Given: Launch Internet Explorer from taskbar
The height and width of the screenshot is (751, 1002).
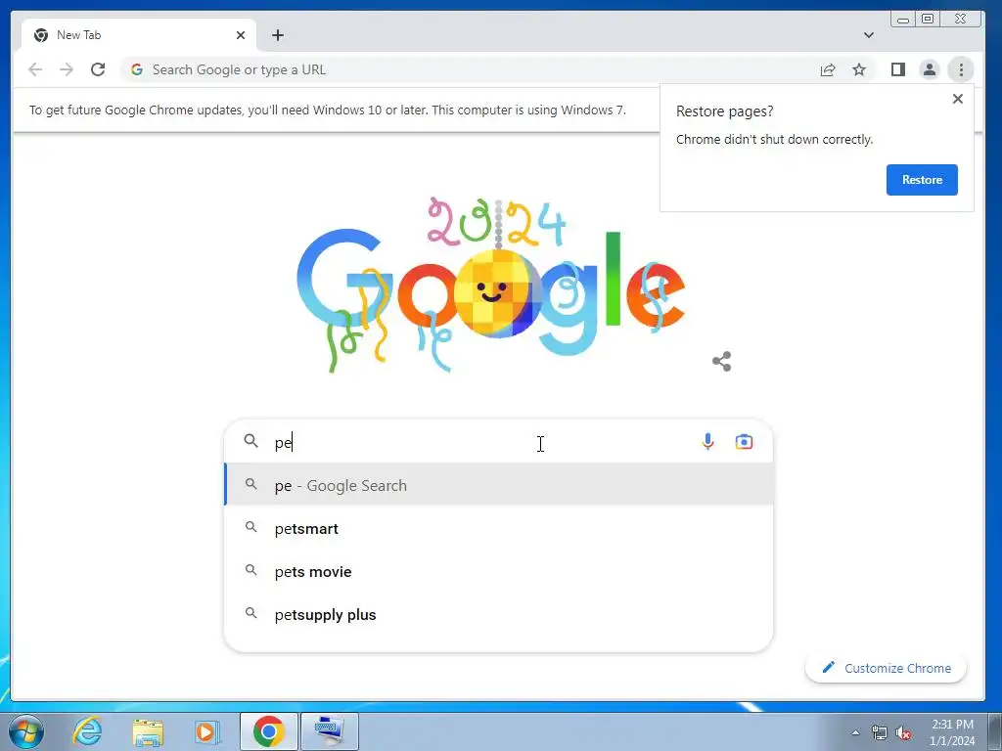Looking at the screenshot, I should 87,731.
